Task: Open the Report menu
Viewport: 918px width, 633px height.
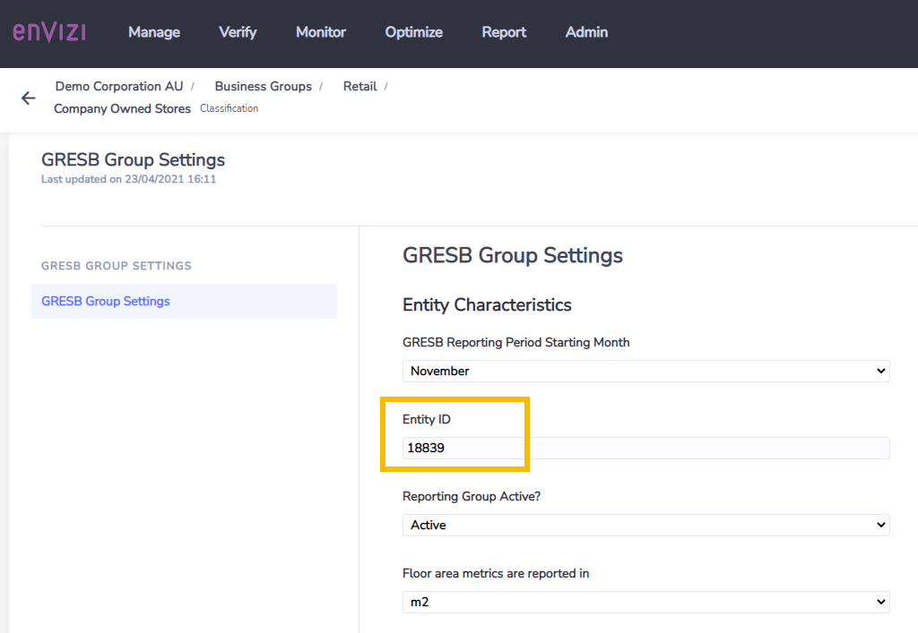Action: click(504, 32)
